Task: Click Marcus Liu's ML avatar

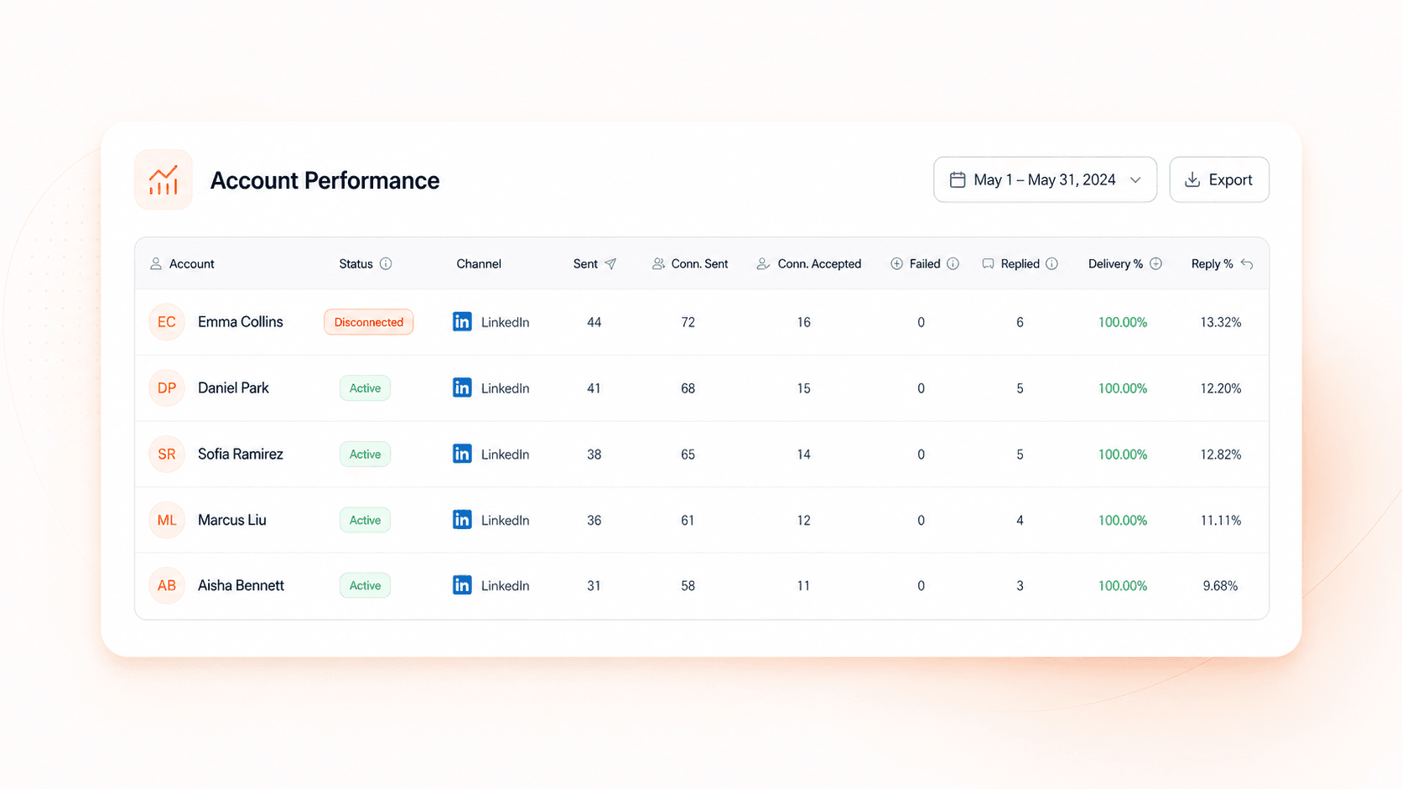Action: [x=167, y=520]
